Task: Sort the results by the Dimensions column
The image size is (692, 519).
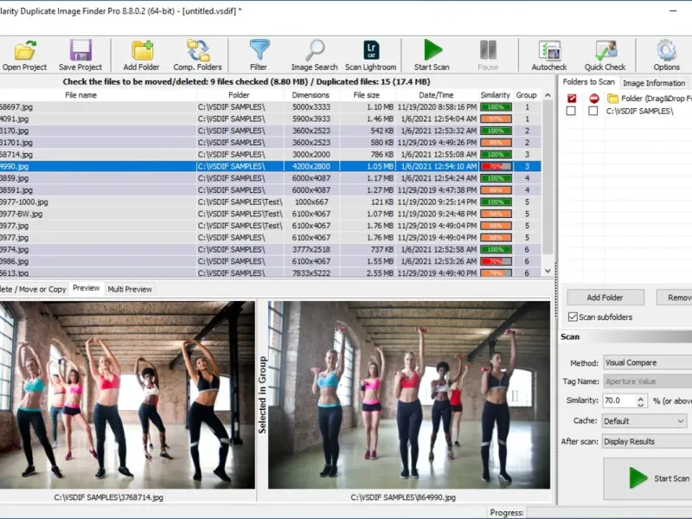Action: pos(311,95)
